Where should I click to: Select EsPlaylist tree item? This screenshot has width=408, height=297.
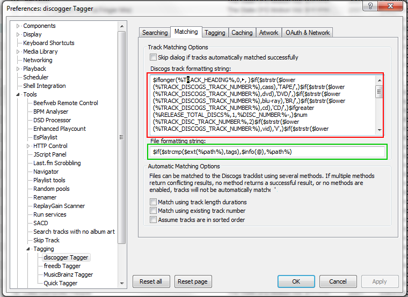[45, 137]
